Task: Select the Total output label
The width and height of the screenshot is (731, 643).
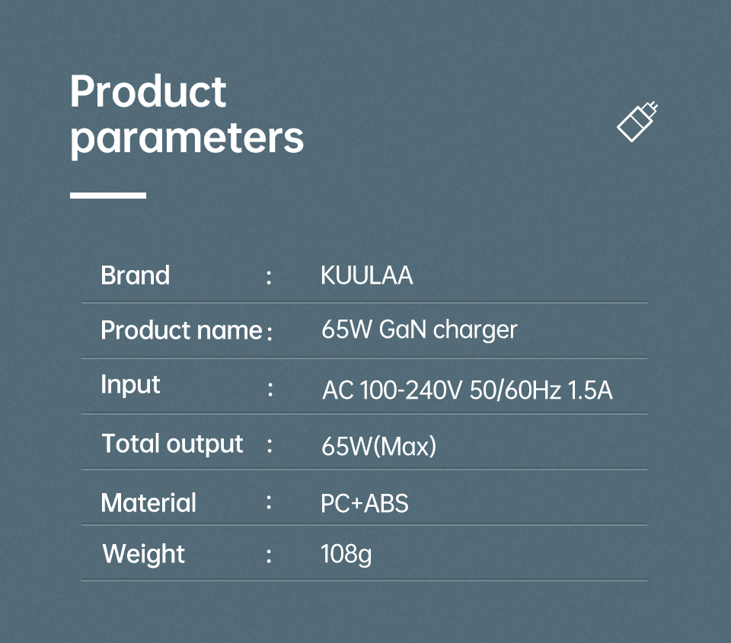Action: 173,444
